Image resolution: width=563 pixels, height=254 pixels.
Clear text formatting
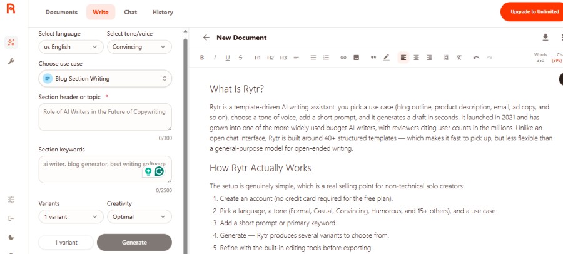(x=459, y=58)
